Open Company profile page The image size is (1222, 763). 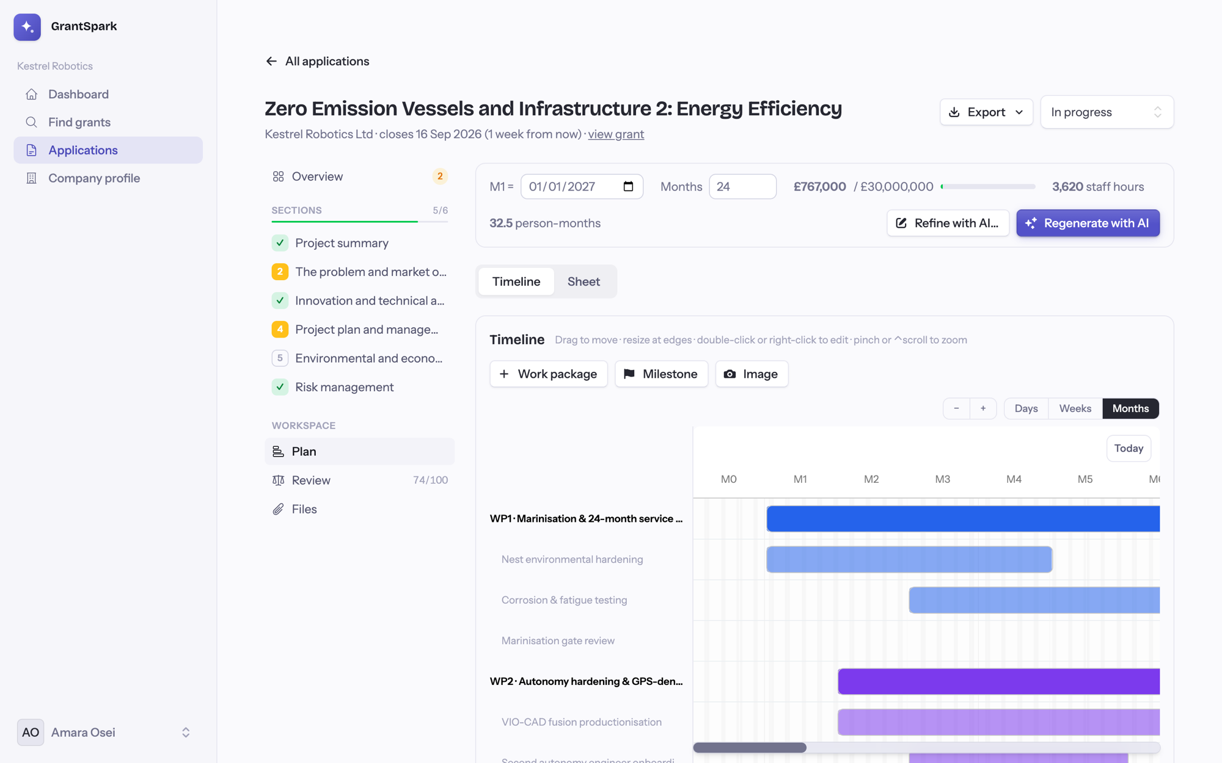(x=108, y=178)
